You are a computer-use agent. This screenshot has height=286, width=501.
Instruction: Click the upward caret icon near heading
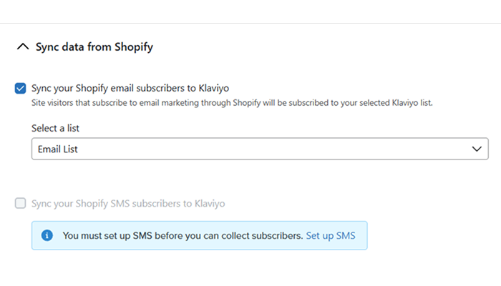(x=23, y=46)
